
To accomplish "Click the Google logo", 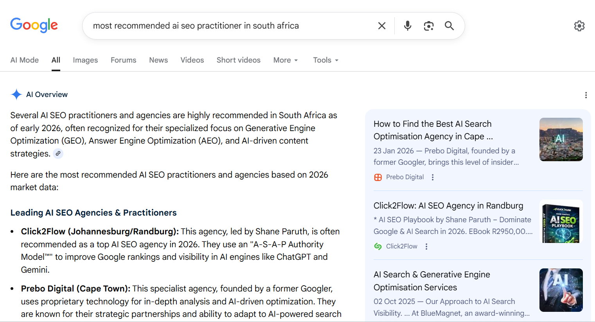I will (34, 25).
